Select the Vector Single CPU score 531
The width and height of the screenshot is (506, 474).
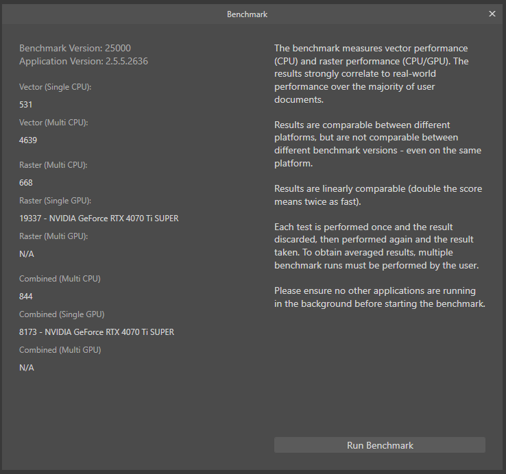(26, 105)
